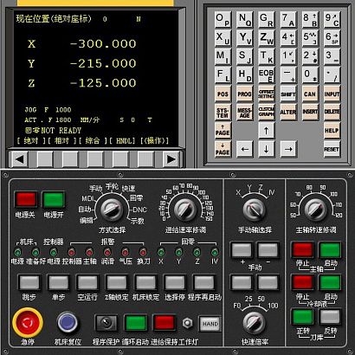Click the POS function key

223,94
